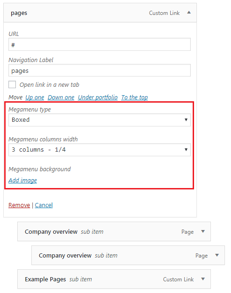
Task: Remove the pages menu item
Action: (x=19, y=205)
